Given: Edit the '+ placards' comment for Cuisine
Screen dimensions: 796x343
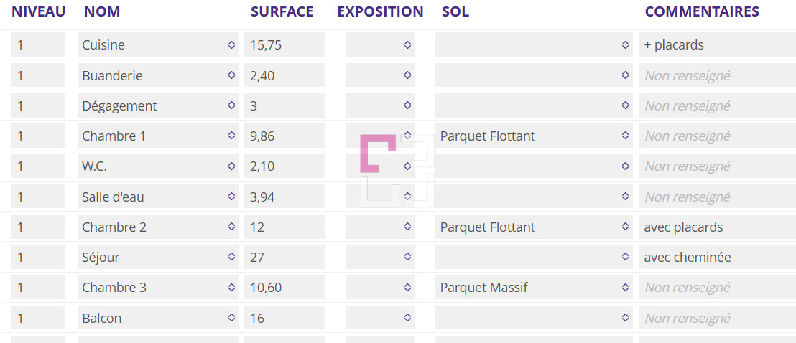Looking at the screenshot, I should pos(716,45).
